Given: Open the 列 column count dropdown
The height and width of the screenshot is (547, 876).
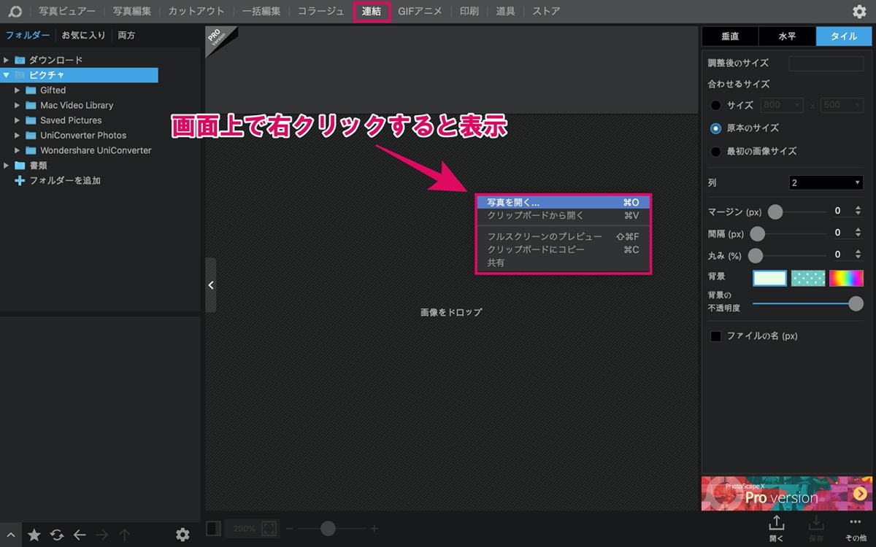Looking at the screenshot, I should pyautogui.click(x=826, y=182).
